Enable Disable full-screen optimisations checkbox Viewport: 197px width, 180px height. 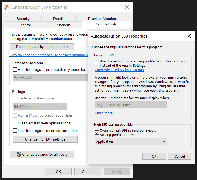click(15, 123)
